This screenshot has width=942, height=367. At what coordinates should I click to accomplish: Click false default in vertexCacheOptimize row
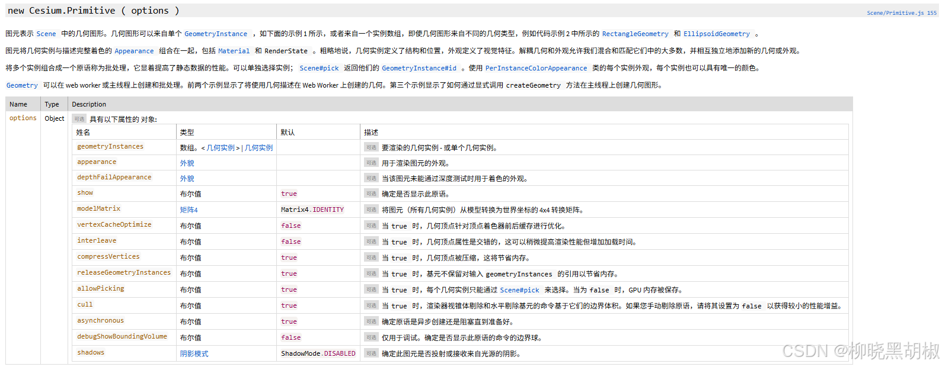pyautogui.click(x=291, y=226)
